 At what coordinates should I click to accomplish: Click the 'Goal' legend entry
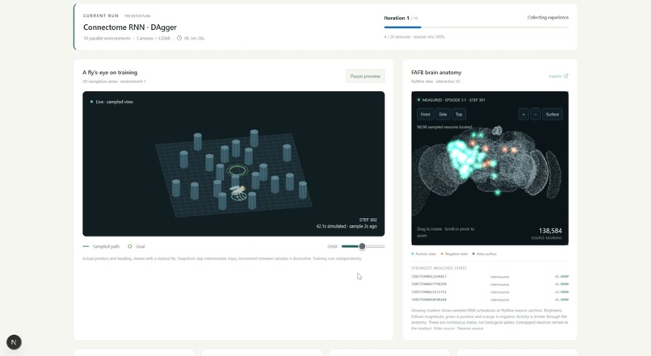(x=136, y=246)
